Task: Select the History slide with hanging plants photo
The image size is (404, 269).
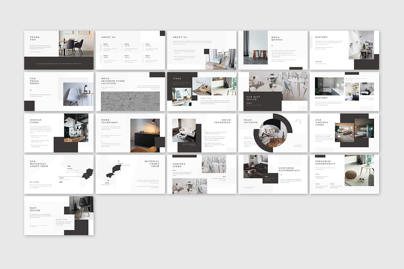Action: 344,50
